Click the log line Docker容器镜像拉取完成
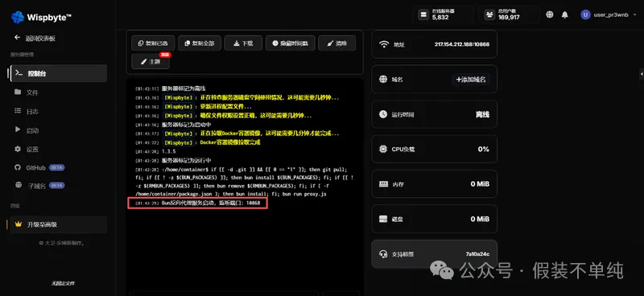 pos(230,142)
